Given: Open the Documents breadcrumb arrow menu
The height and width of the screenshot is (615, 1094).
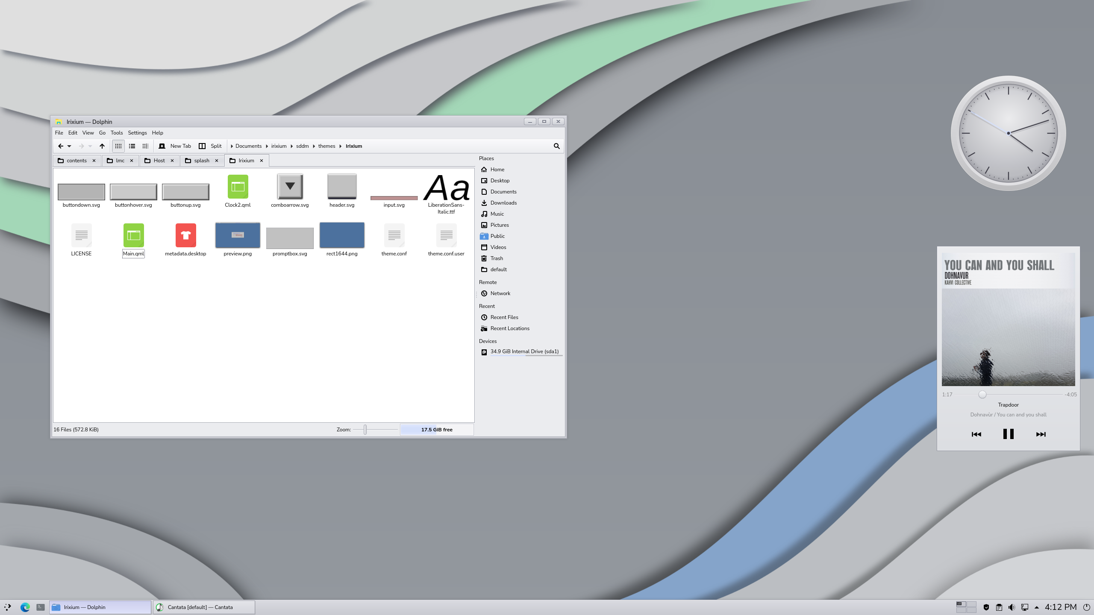Looking at the screenshot, I should pos(267,146).
